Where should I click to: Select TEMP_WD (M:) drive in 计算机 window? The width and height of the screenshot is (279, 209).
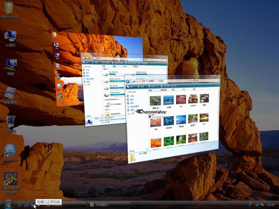tap(114, 94)
